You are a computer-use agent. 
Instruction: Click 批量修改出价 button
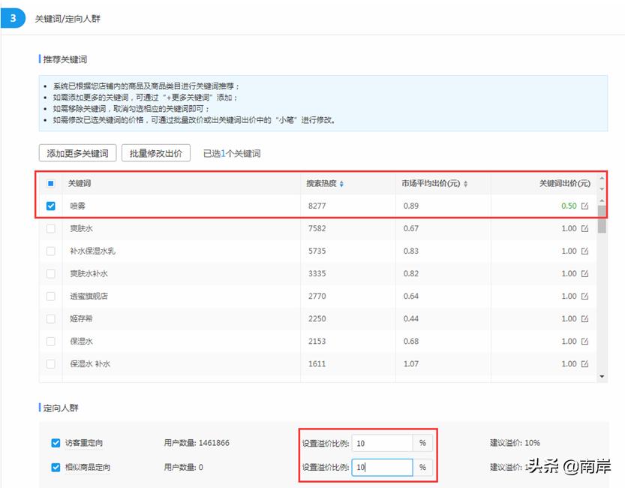[x=156, y=153]
